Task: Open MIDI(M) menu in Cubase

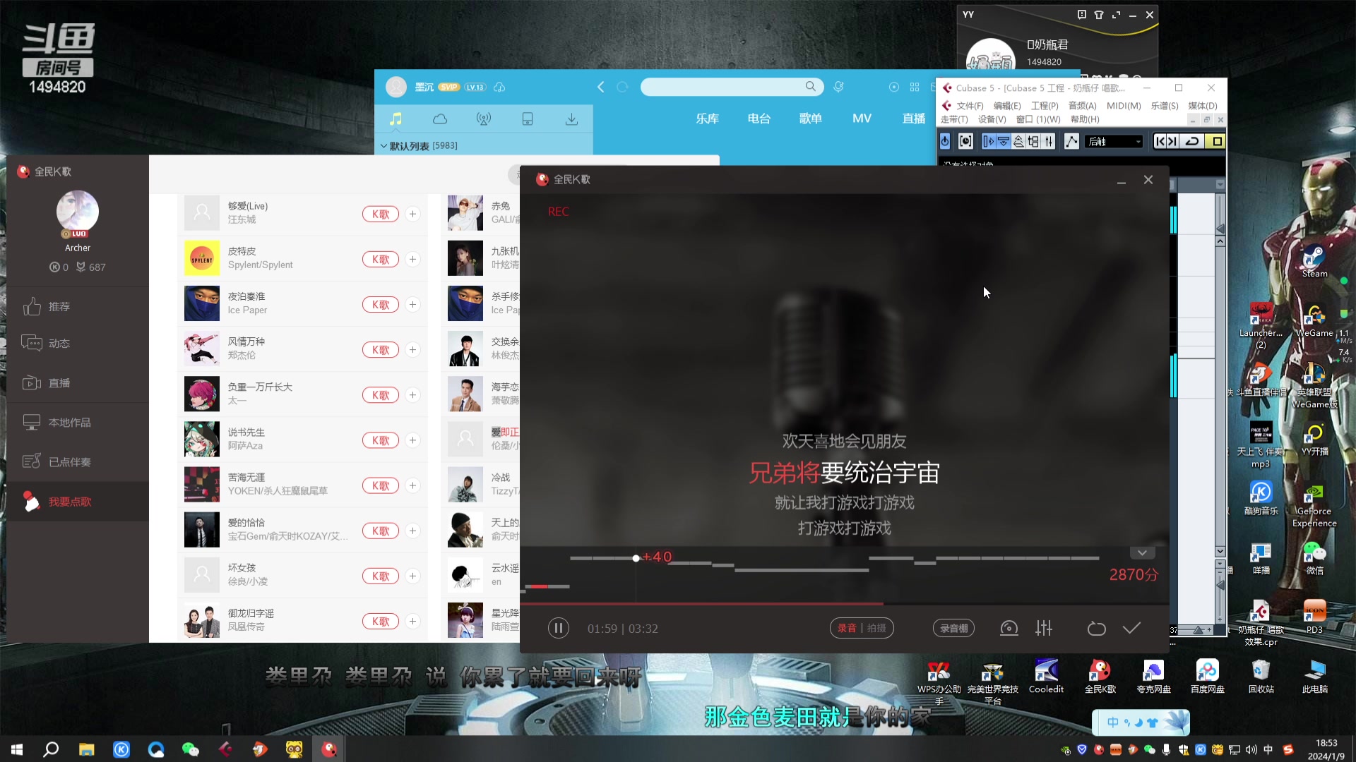Action: pyautogui.click(x=1124, y=106)
